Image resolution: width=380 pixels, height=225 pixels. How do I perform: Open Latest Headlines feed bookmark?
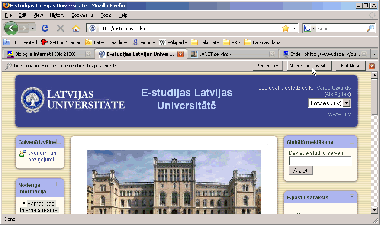107,42
